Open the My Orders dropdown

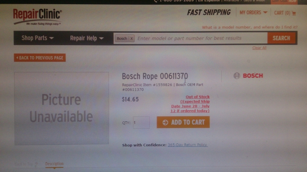(253, 13)
